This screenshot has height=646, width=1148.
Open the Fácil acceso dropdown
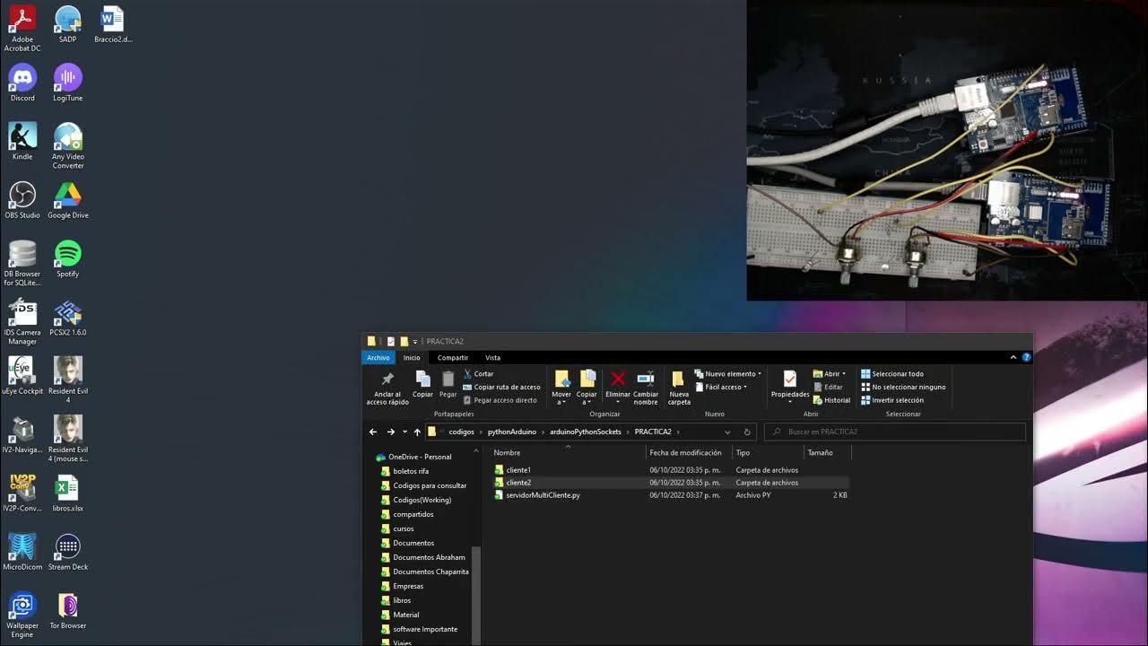720,387
